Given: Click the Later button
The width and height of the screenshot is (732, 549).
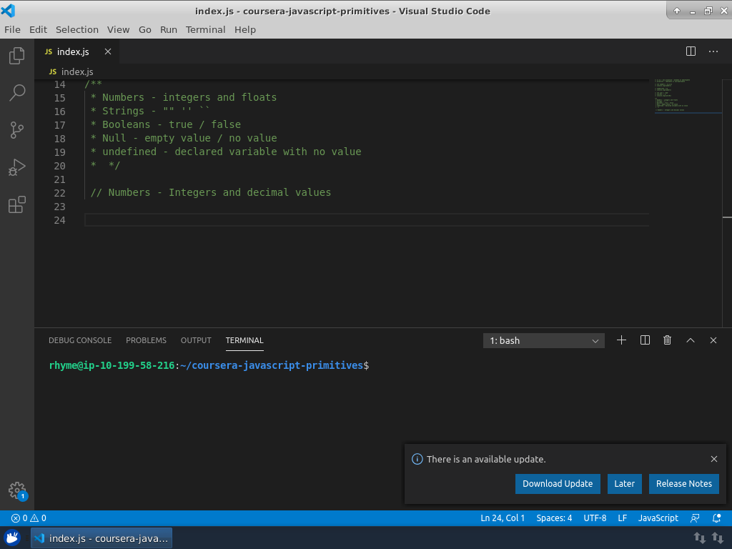Looking at the screenshot, I should point(624,484).
